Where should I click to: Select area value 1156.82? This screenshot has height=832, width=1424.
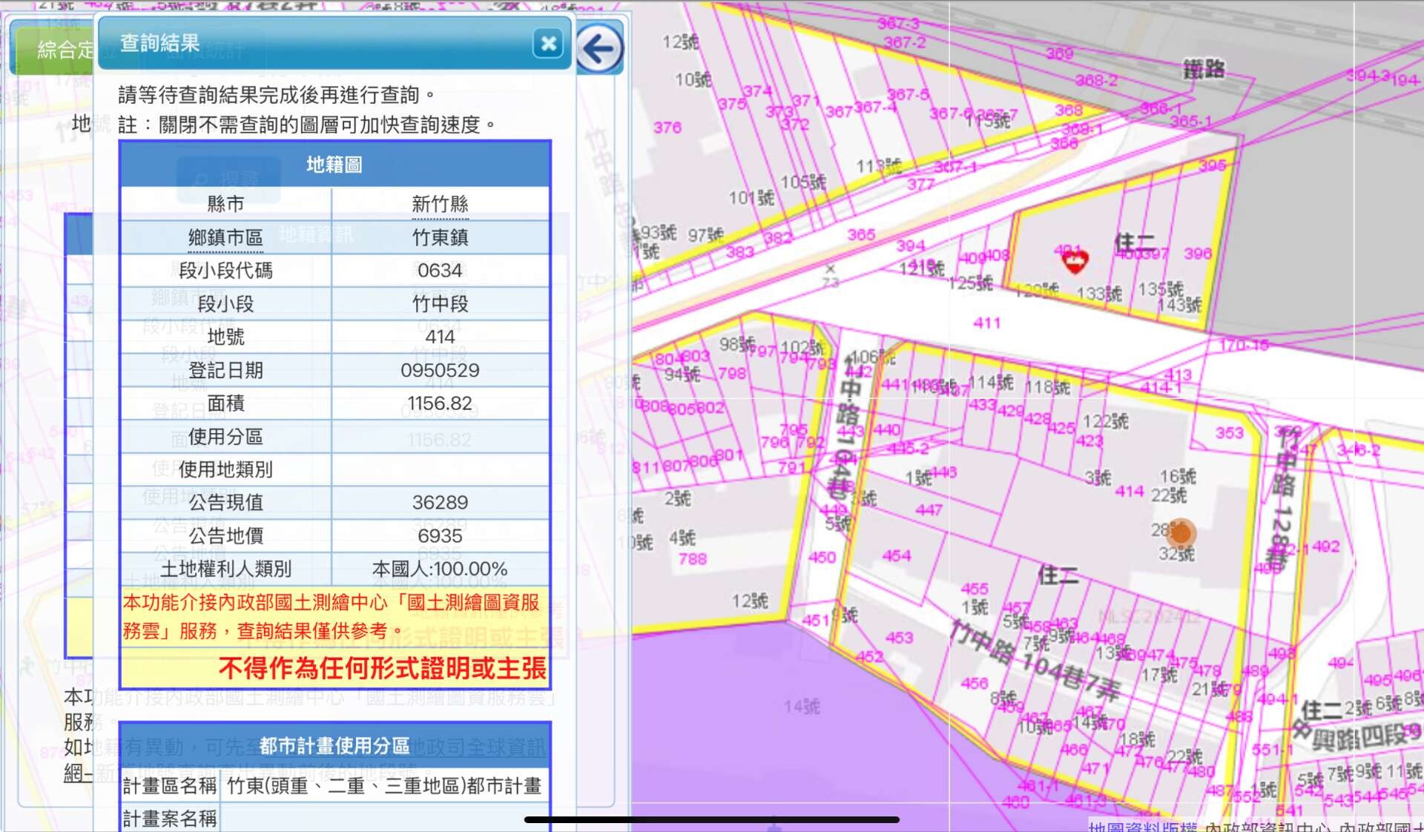point(440,403)
